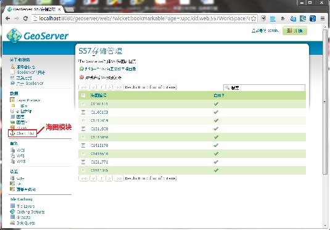Tick the checkbox for row C1100103
Screen dimensions: 330x230
(83, 113)
